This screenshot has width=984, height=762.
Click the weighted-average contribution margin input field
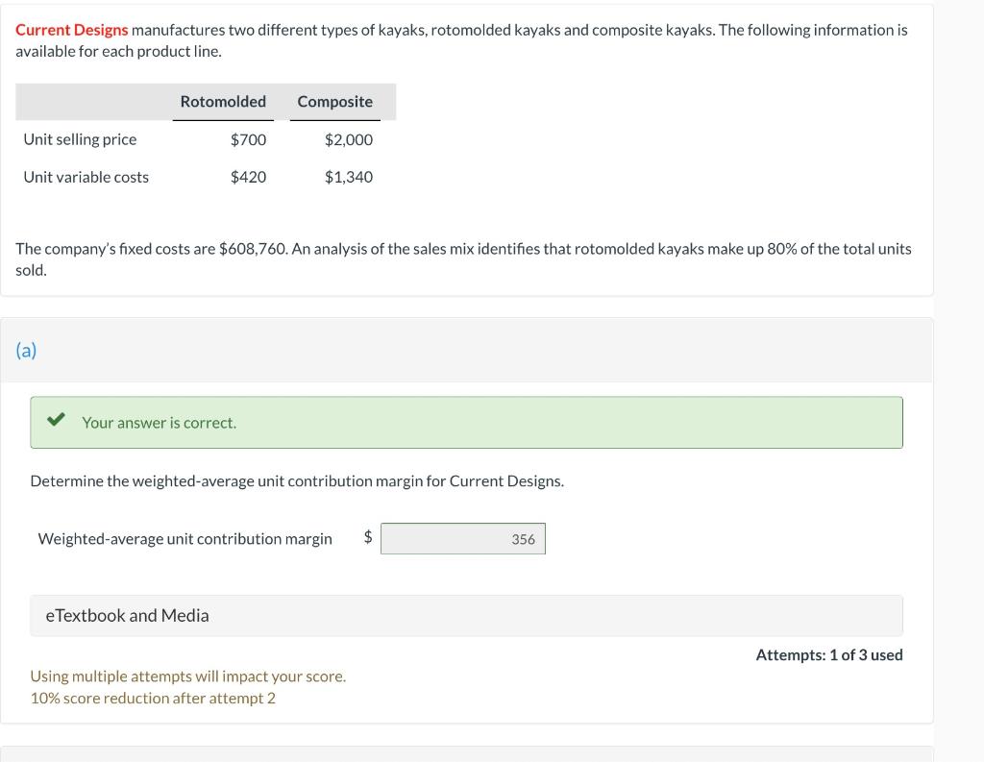click(x=463, y=539)
